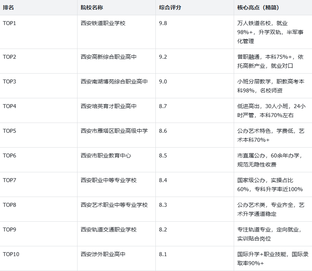Click the 西安市职业教育中心 cell
Image resolution: width=312 pixels, height=271 pixels.
[106, 156]
